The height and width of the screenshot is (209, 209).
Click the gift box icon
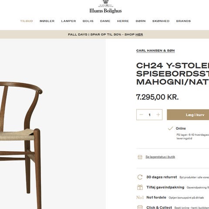click(140, 187)
